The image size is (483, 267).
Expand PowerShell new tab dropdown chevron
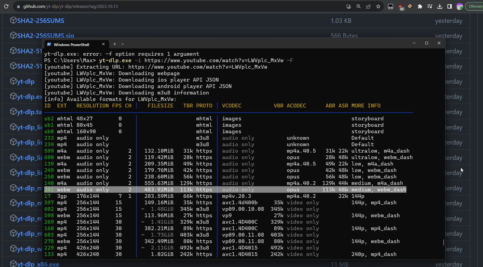click(x=123, y=44)
